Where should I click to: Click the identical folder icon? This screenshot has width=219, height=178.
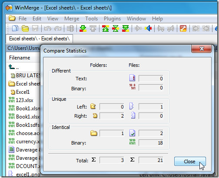click(94, 133)
